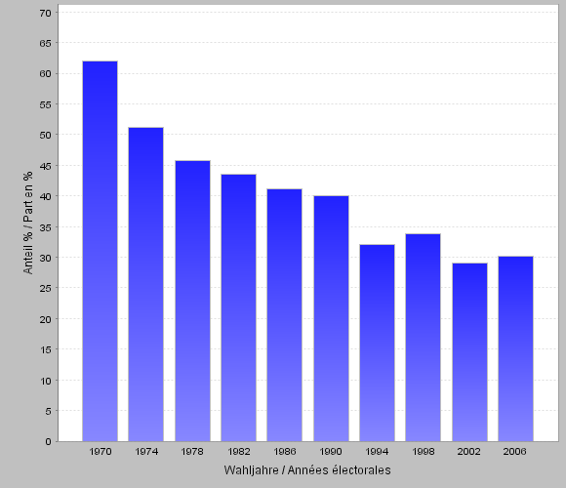
Task: Select the 2006 bar
Action: 516,348
